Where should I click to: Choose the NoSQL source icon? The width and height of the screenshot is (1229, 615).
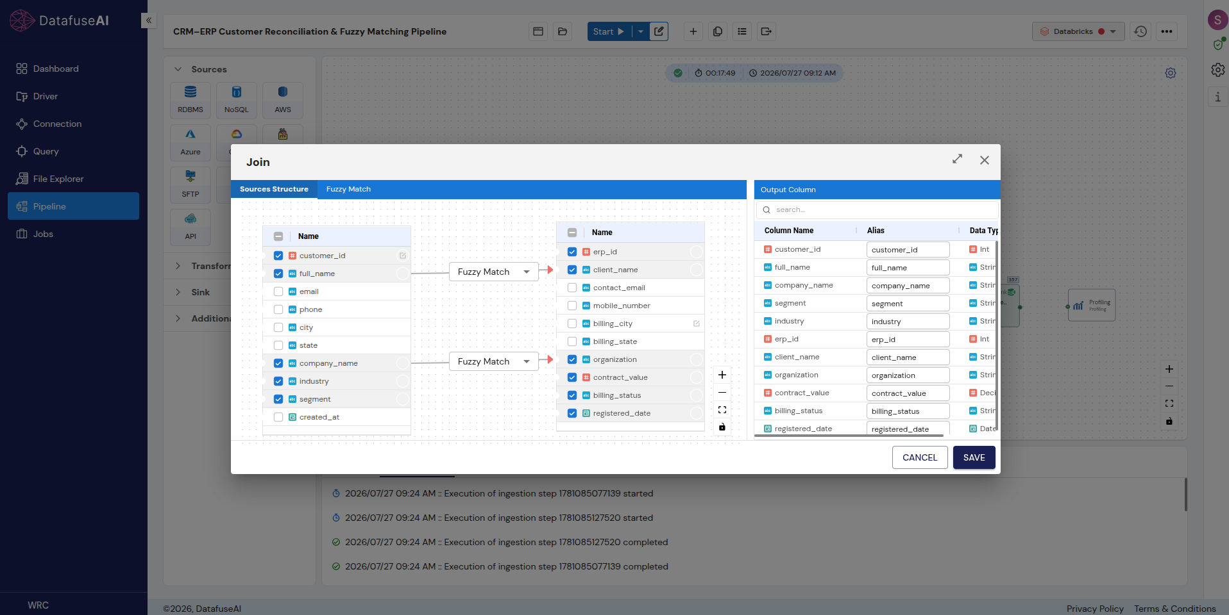237,100
